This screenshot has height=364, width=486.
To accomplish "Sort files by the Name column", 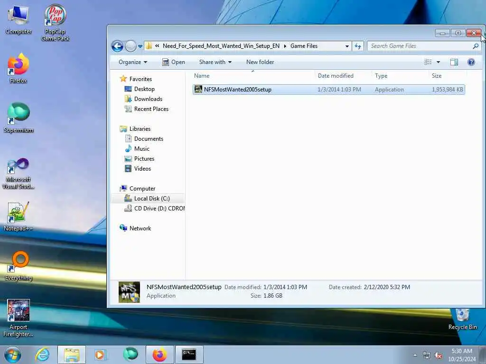I will click(x=253, y=76).
